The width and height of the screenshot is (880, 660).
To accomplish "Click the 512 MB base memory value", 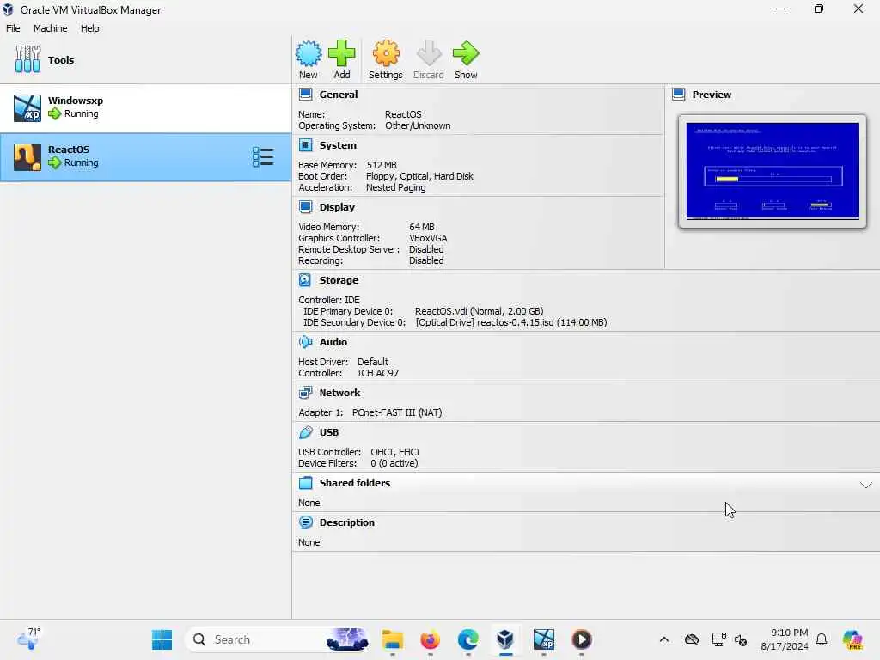I will 382,165.
